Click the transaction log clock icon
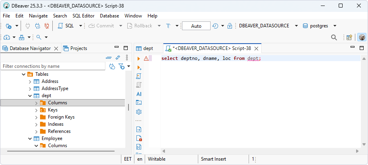This screenshot has height=165, width=368. [215, 26]
